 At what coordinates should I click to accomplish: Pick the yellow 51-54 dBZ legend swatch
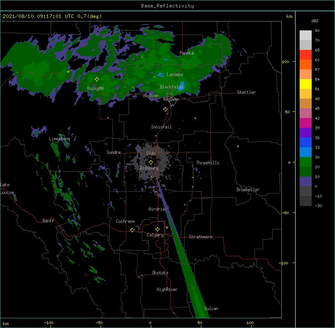(x=305, y=84)
